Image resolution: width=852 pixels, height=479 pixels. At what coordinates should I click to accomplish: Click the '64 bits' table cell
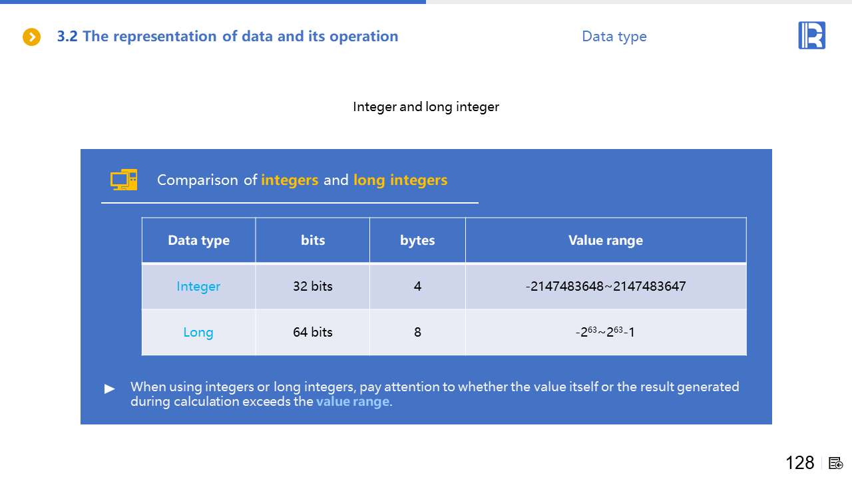tap(313, 332)
